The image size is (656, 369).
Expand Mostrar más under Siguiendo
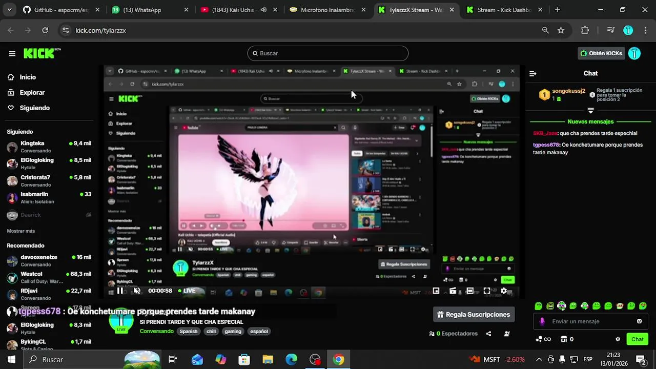(21, 231)
